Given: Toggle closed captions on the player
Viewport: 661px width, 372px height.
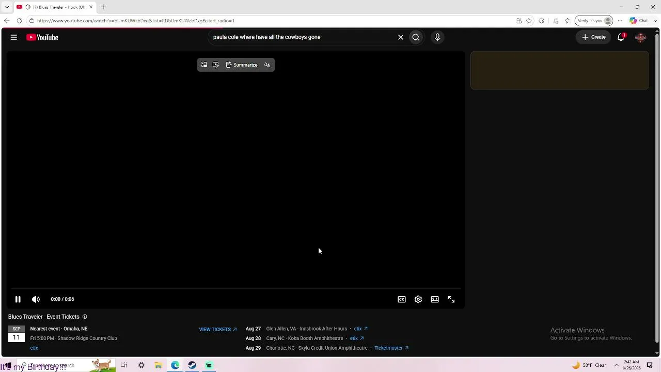Looking at the screenshot, I should pyautogui.click(x=402, y=299).
